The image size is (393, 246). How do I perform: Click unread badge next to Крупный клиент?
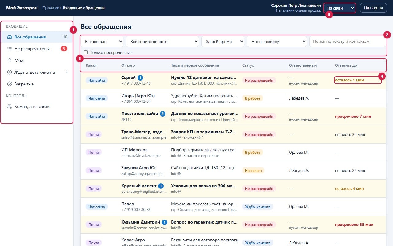[161, 186]
